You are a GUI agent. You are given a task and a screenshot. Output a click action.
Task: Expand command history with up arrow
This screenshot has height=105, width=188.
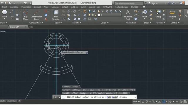pos(135,97)
